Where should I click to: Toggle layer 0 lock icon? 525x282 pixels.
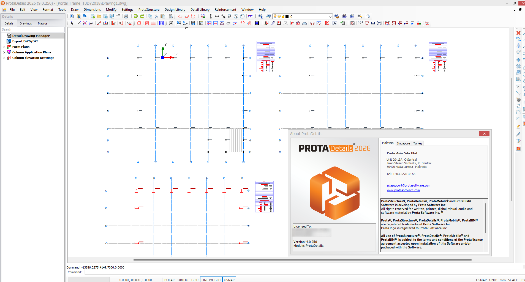click(x=283, y=17)
